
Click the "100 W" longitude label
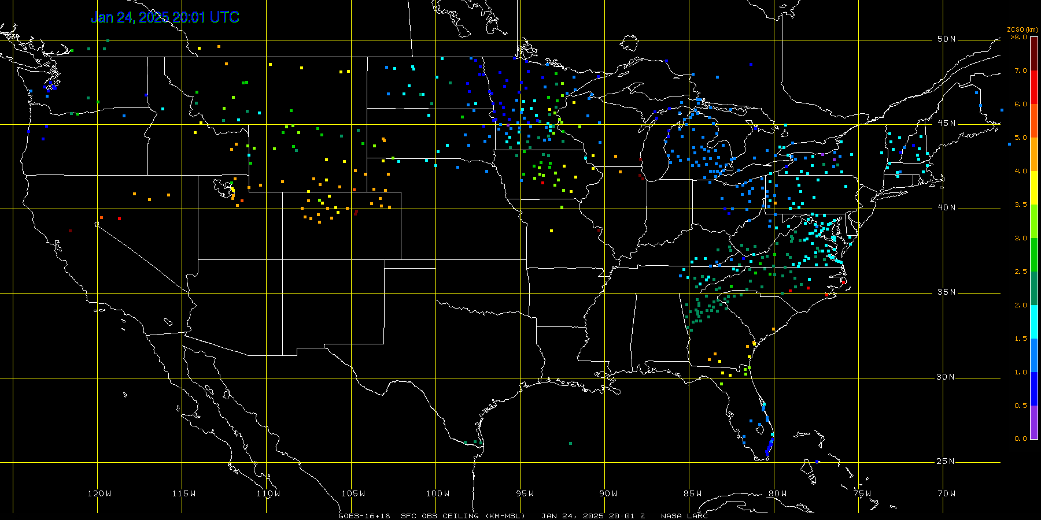(437, 493)
